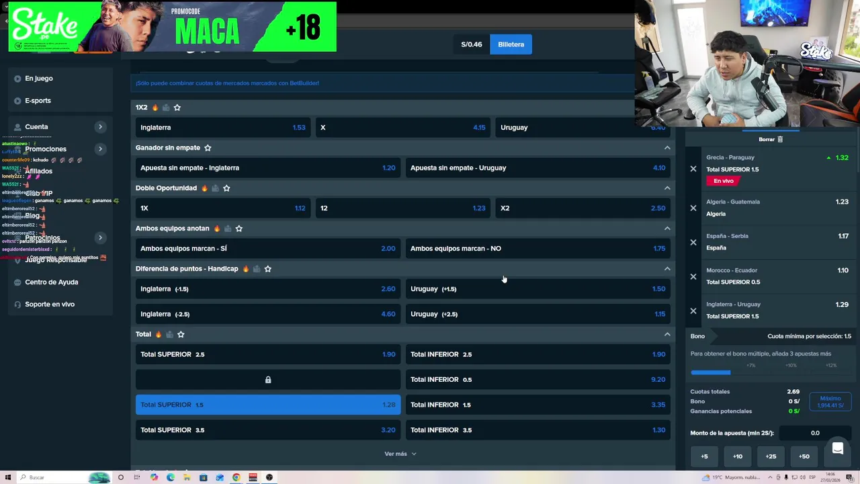Open Microsoft Edge from the taskbar
Image resolution: width=860 pixels, height=484 pixels.
point(171,477)
